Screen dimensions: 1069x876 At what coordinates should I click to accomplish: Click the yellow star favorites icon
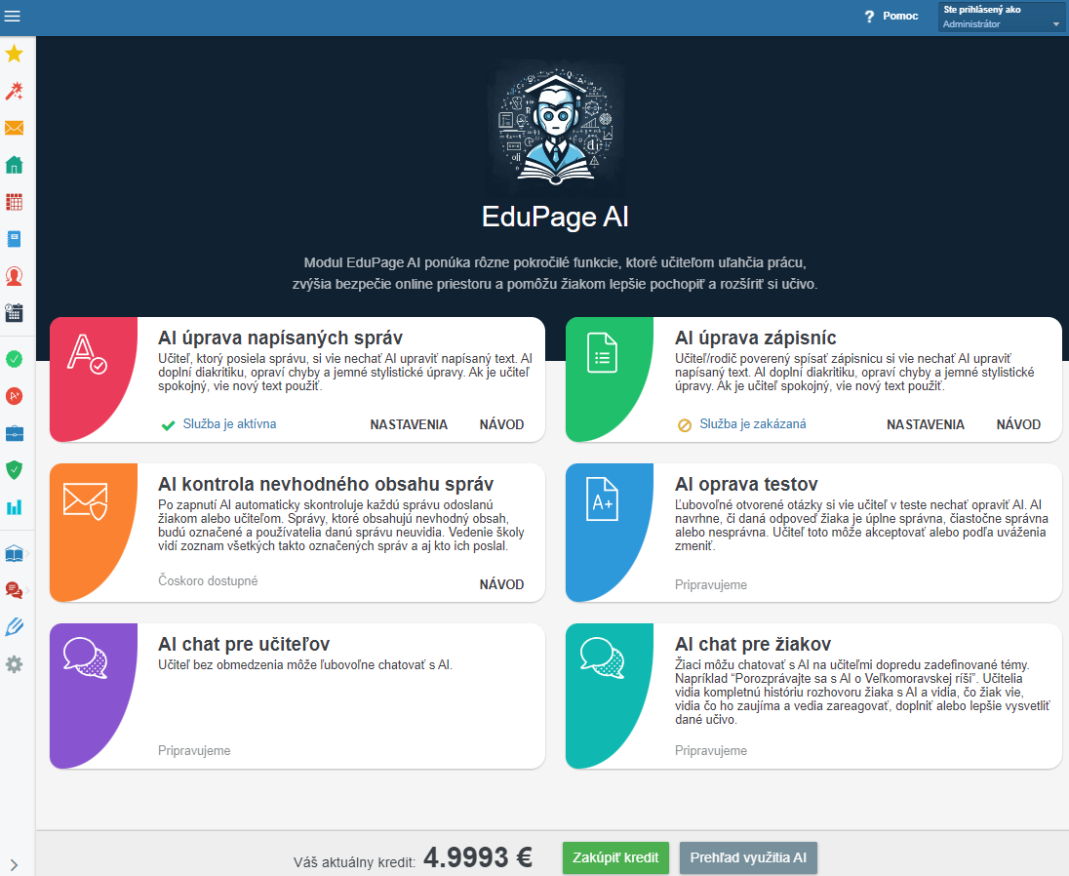[x=15, y=54]
